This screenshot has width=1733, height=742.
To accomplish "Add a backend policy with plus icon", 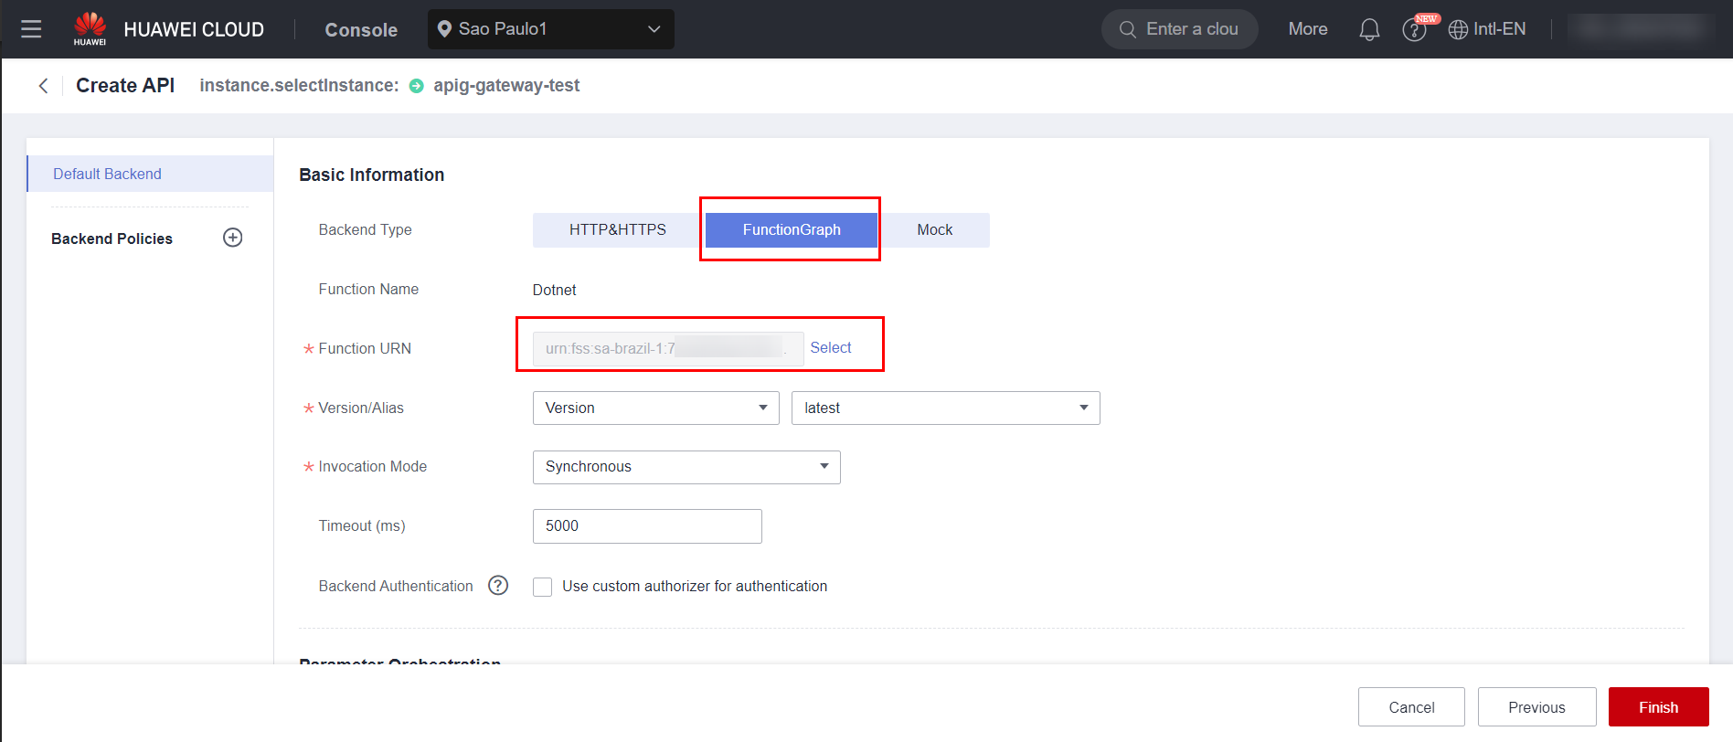I will pyautogui.click(x=233, y=238).
